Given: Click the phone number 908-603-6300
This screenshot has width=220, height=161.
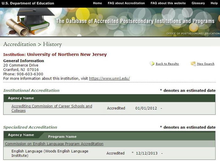Looking at the screenshot, I should click(x=30, y=74).
